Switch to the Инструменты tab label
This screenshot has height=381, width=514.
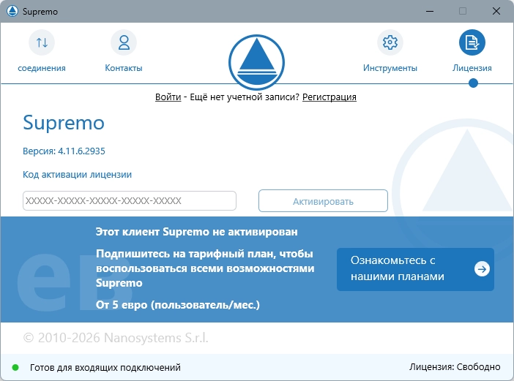point(390,68)
